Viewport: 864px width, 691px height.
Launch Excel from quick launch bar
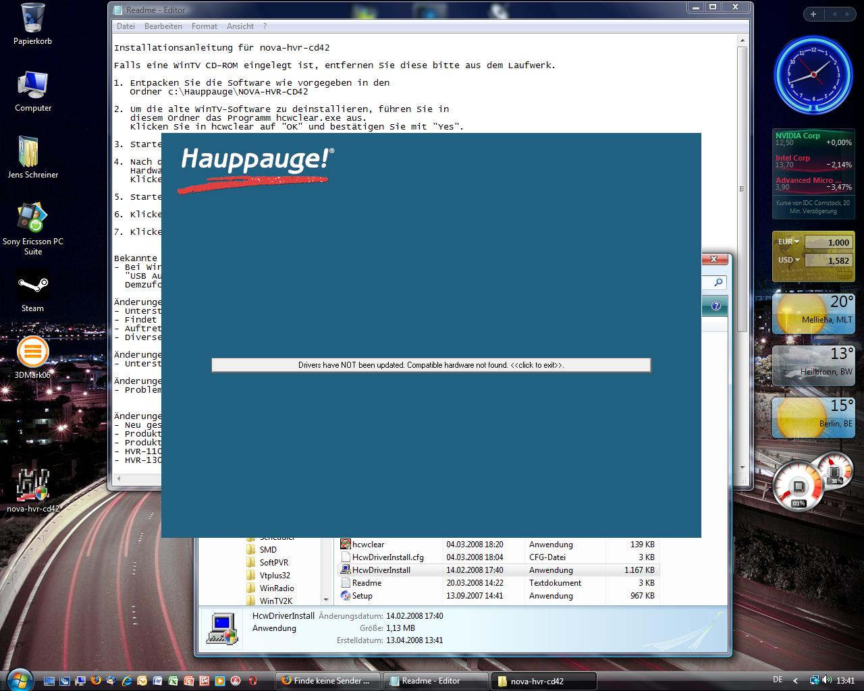[x=173, y=681]
